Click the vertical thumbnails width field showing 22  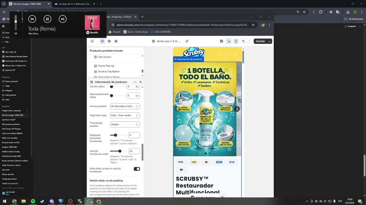[x=134, y=151]
